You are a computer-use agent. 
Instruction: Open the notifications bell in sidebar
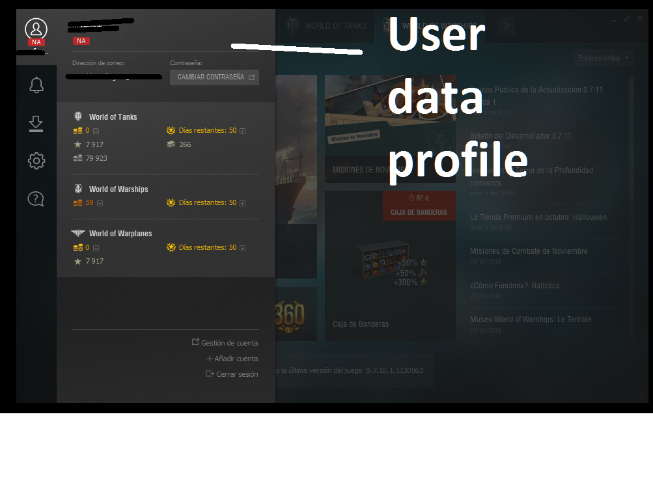[x=36, y=85]
